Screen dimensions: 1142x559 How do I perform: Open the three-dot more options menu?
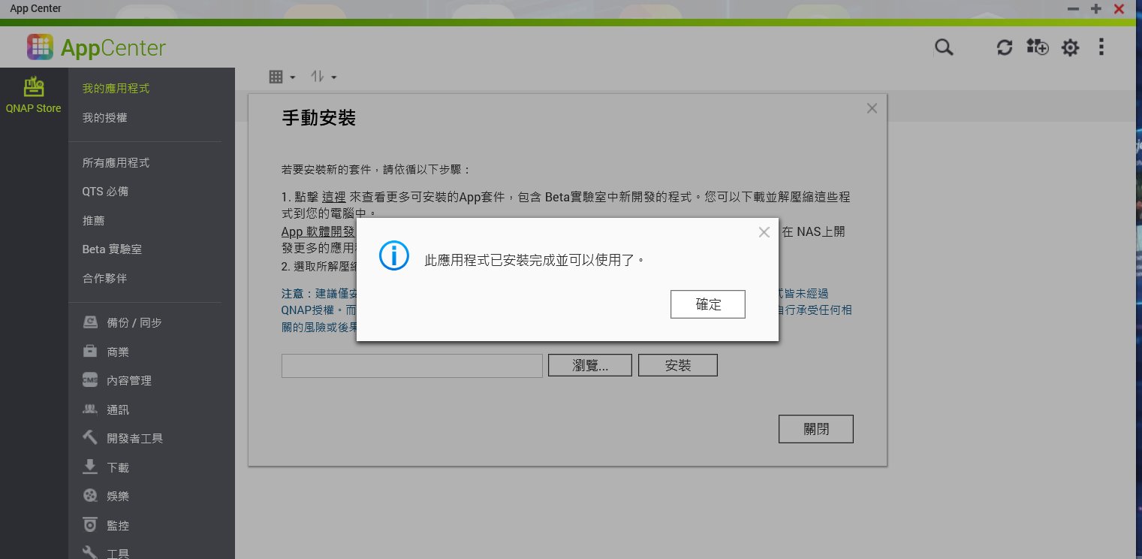click(1101, 48)
